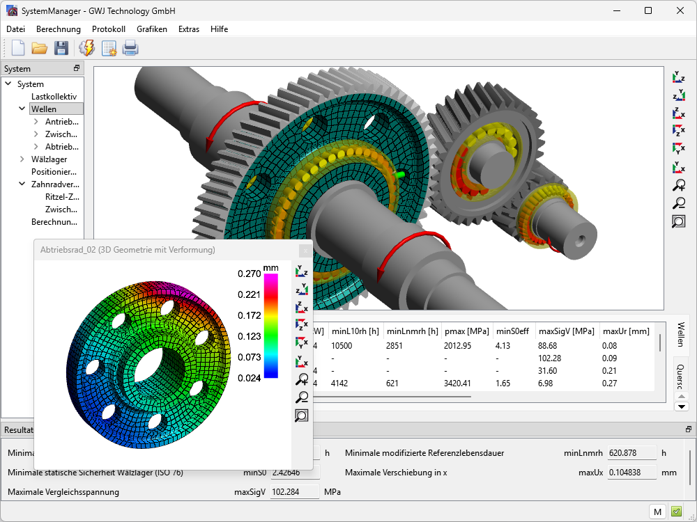Click the minLnmrh value field
697x522 pixels.
point(631,453)
